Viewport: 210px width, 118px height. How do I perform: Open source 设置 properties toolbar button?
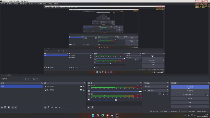click(27, 79)
